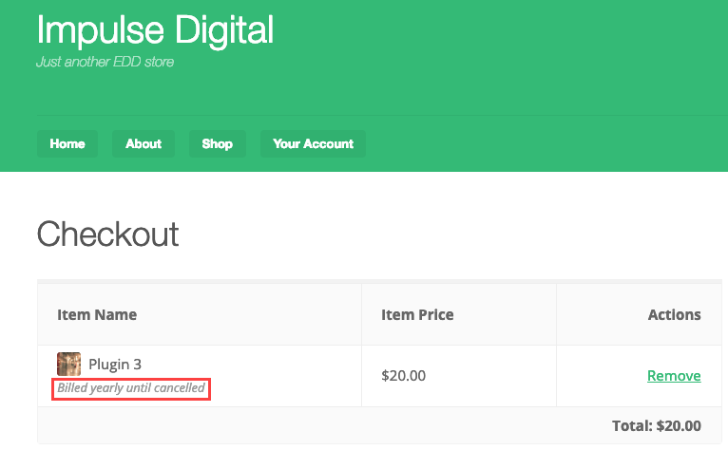728x450 pixels.
Task: Select the Item Price column header
Action: coord(417,314)
